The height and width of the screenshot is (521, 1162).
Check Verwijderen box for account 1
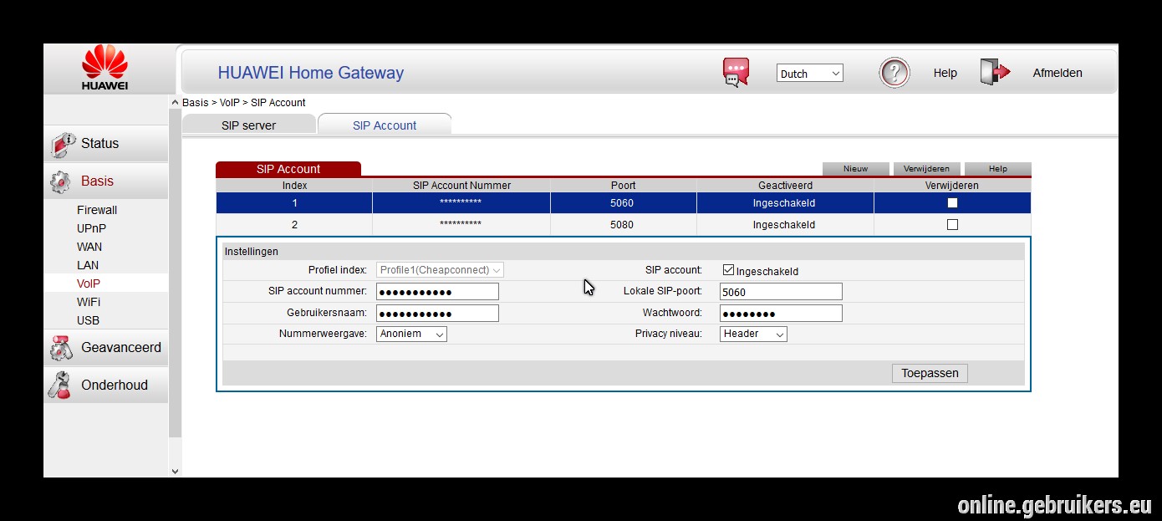click(952, 202)
